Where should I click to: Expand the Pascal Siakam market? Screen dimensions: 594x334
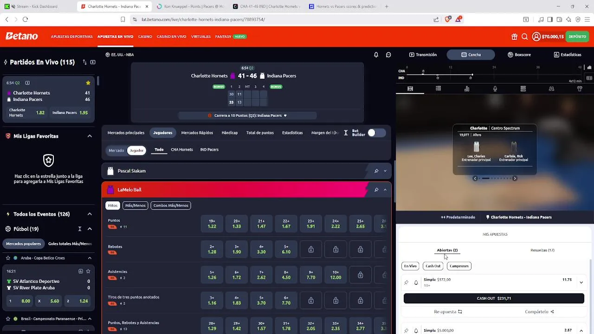pos(385,171)
